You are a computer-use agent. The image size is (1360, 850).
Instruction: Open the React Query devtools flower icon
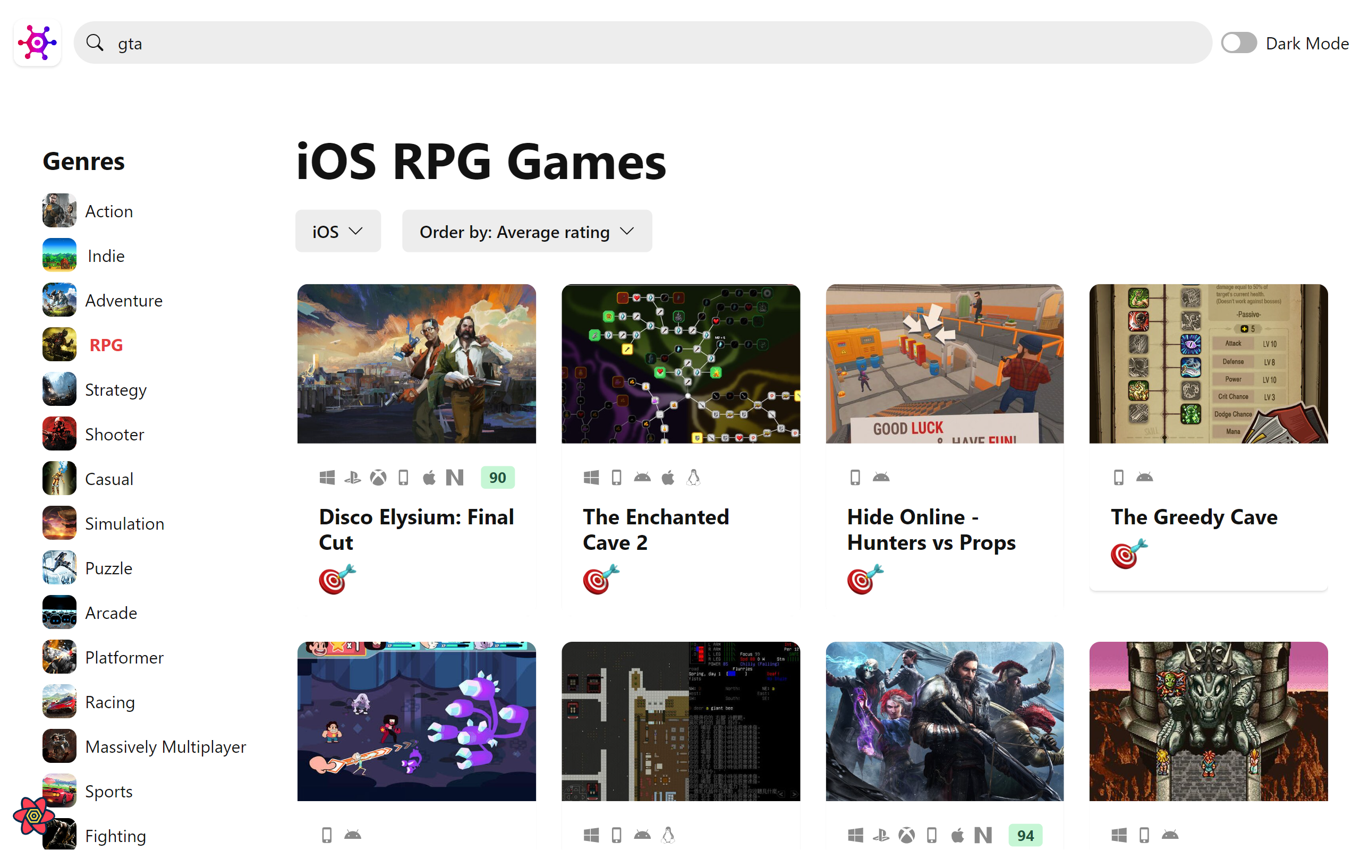pyautogui.click(x=33, y=815)
